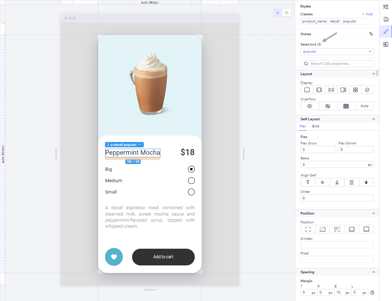Open the p.decaf.popular more options menu
The image size is (392, 301).
140,145
